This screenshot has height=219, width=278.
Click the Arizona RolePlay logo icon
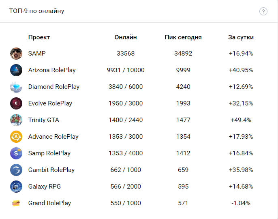(16, 70)
